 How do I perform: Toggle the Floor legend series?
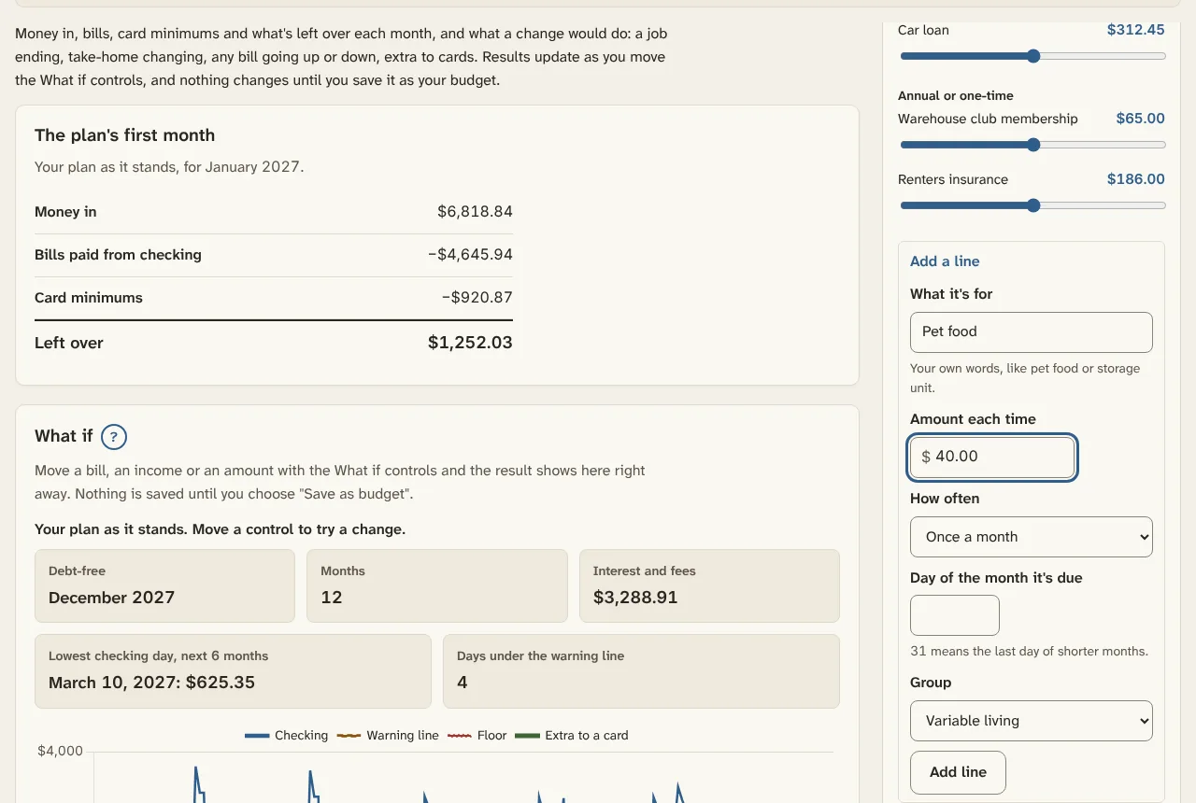[477, 736]
